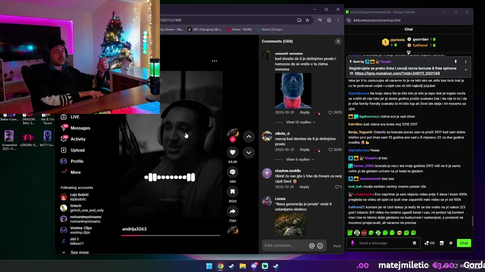The image size is (485, 272).
Task: Open Discord from taskbar
Action: pyautogui.click(x=254, y=266)
